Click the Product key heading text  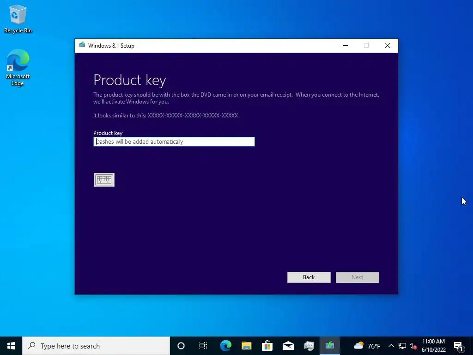tap(130, 80)
